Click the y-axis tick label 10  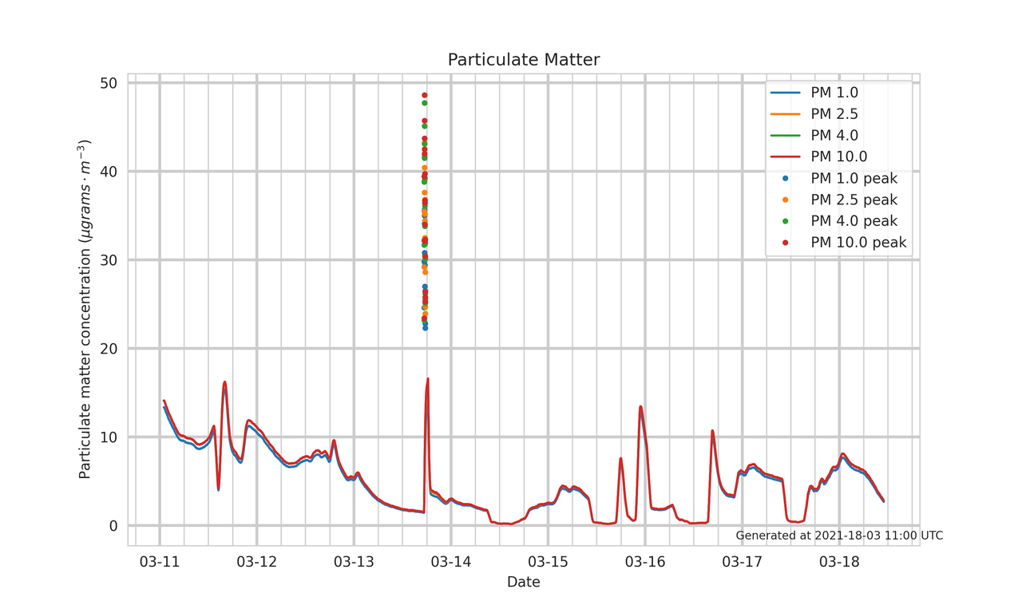coord(109,437)
